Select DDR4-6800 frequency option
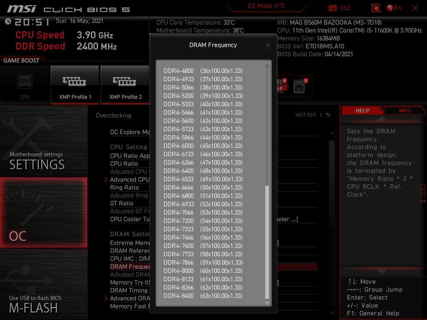 pos(203,196)
